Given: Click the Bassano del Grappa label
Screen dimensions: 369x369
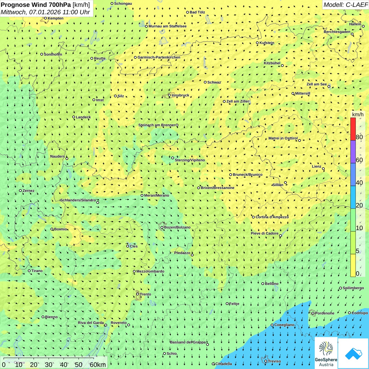Looking at the screenshot, I should [188, 342].
